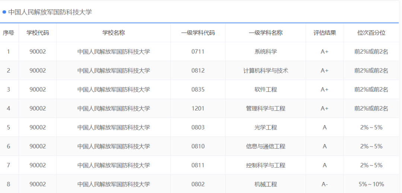Click subject code 0811
The height and width of the screenshot is (193, 402).
198,165
